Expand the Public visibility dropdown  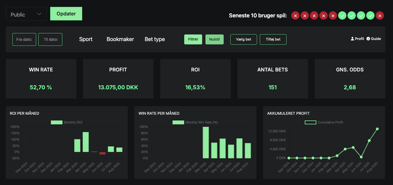[x=26, y=14]
